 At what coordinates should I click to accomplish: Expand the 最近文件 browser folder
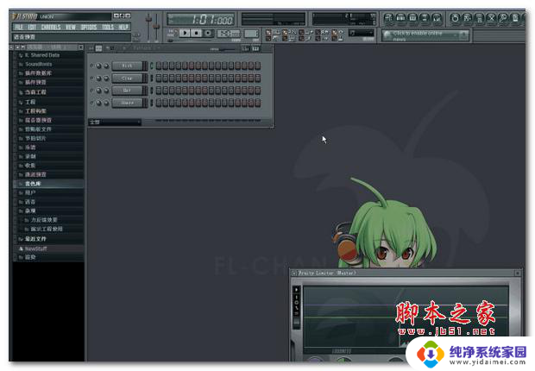35,239
